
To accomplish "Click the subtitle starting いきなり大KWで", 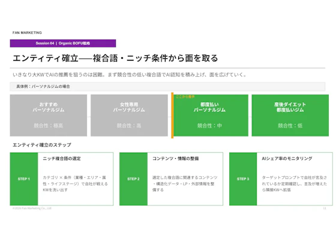I will [x=130, y=75].
